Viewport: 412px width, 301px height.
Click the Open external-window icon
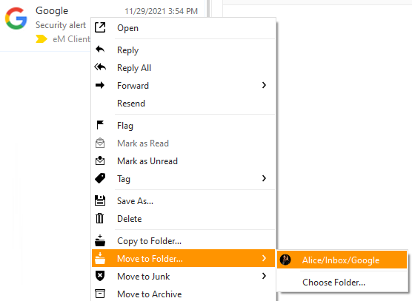[x=100, y=27]
